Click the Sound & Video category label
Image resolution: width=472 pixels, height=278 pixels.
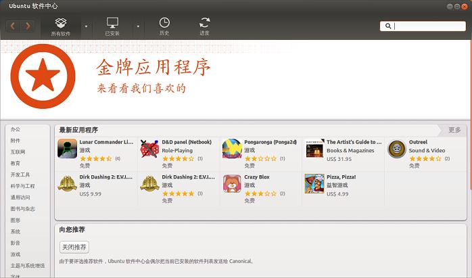(427, 150)
